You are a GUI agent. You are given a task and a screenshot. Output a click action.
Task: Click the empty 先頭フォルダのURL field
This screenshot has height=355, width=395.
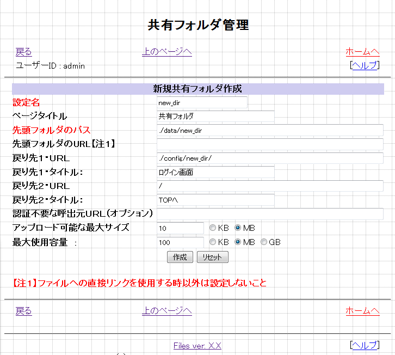270,144
